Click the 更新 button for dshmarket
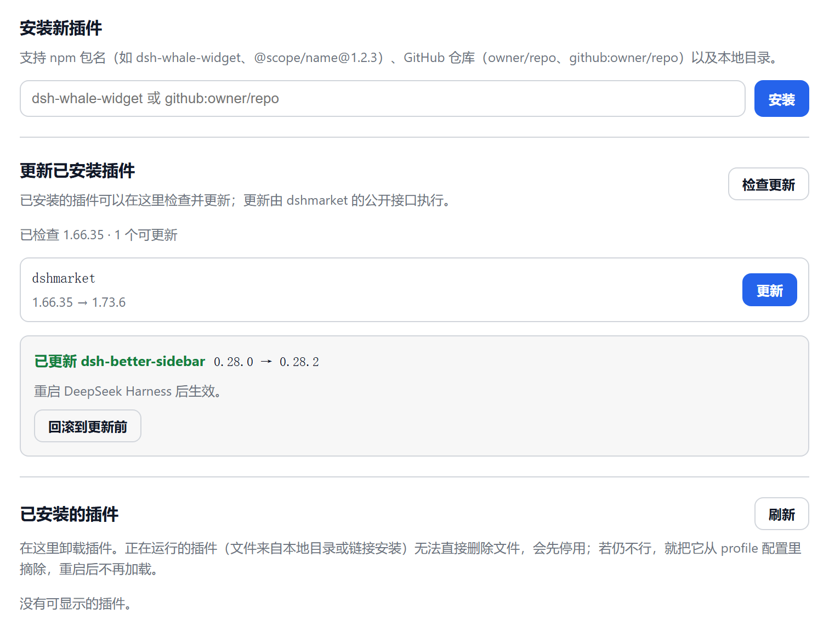Screen dimensions: 829x630 pos(769,290)
